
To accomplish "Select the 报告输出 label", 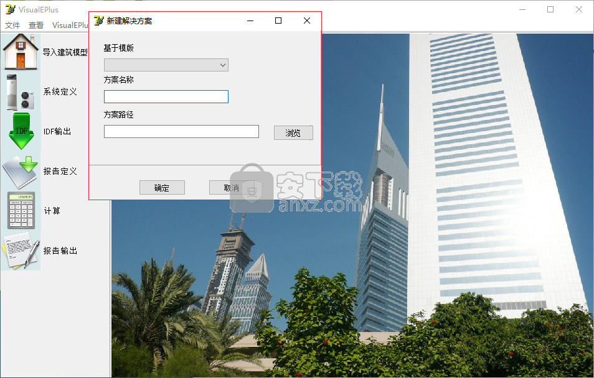I will pos(60,251).
